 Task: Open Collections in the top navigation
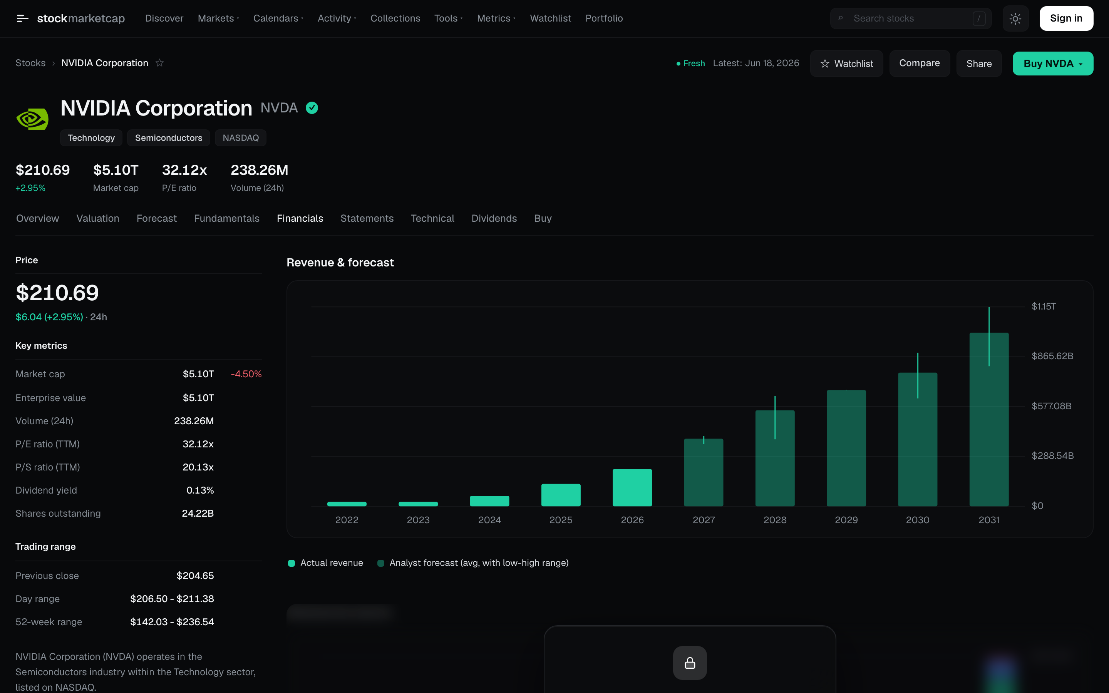point(395,18)
